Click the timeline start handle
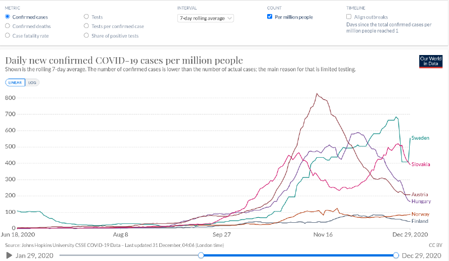 [x=201, y=255]
